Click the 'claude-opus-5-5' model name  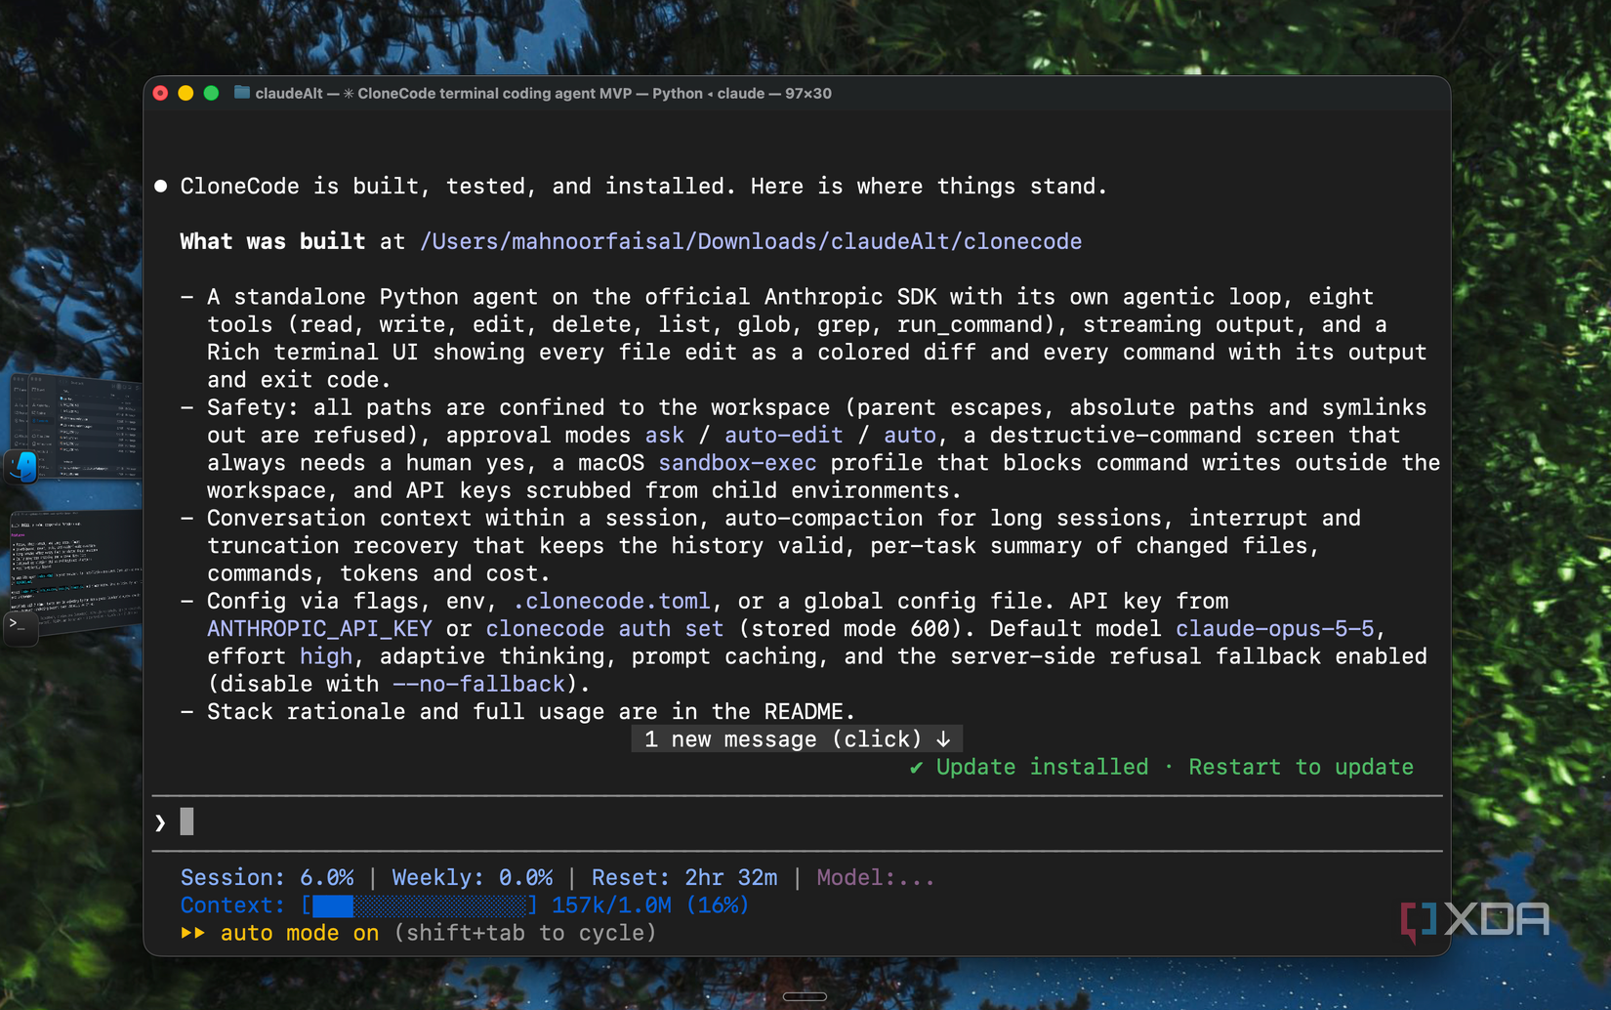(x=1274, y=628)
